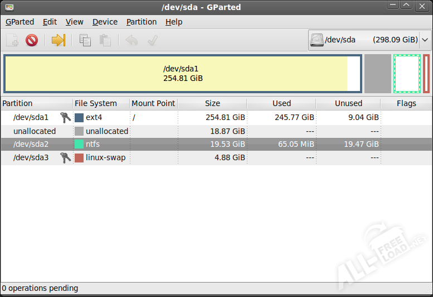Open the Partition menu
Image resolution: width=433 pixels, height=297 pixels.
tap(142, 22)
